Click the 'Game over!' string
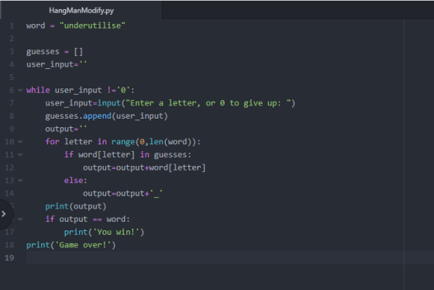 83,245
